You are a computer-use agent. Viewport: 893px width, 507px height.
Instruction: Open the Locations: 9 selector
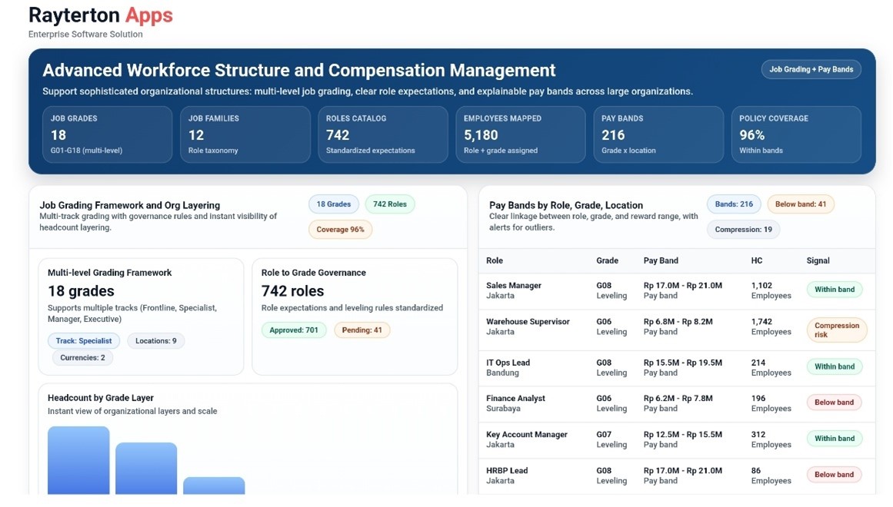155,340
